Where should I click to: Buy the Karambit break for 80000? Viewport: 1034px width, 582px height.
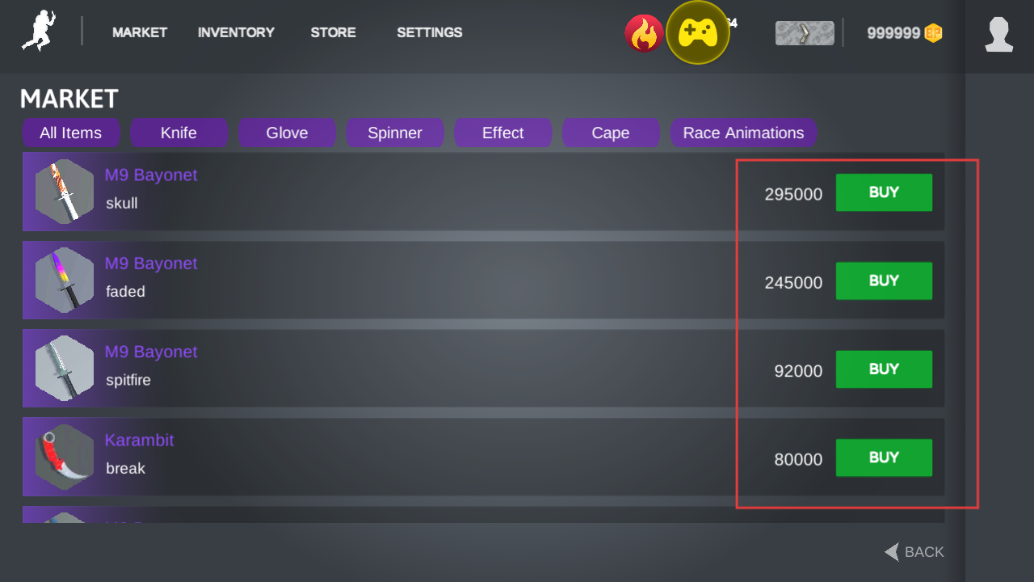pyautogui.click(x=883, y=458)
